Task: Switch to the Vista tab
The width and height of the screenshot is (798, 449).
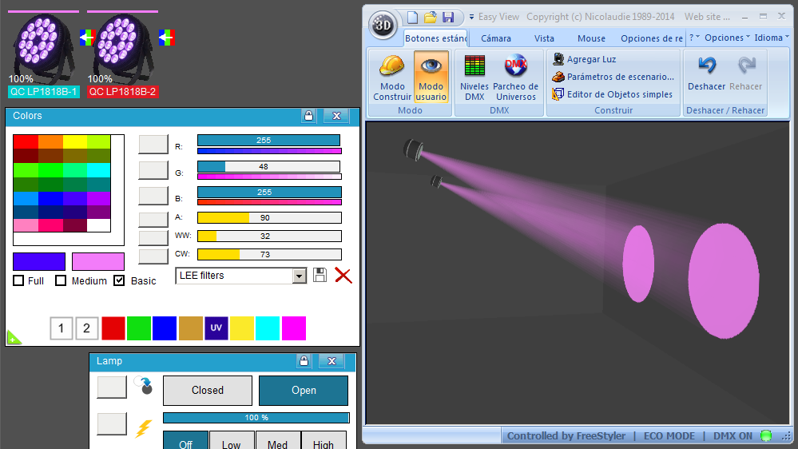Action: [544, 38]
